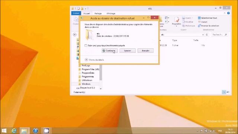Collapse the ribbon with the chevron

pos(225,13)
